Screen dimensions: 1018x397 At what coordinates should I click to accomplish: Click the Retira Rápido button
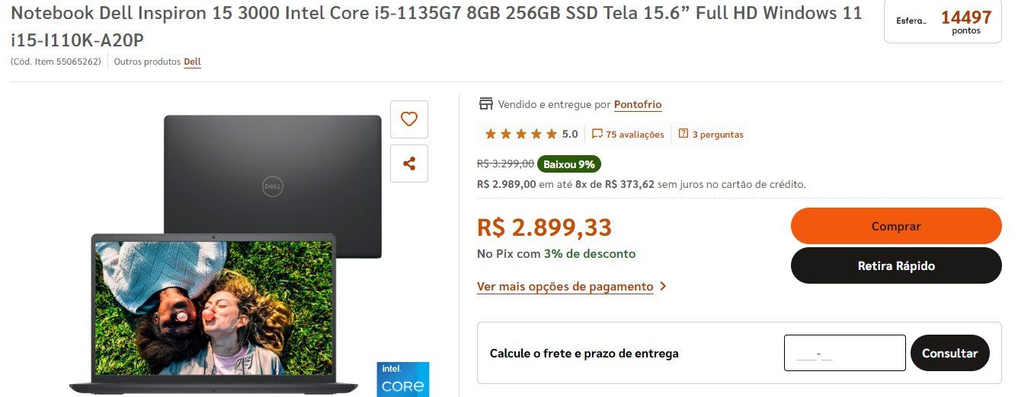click(x=896, y=266)
